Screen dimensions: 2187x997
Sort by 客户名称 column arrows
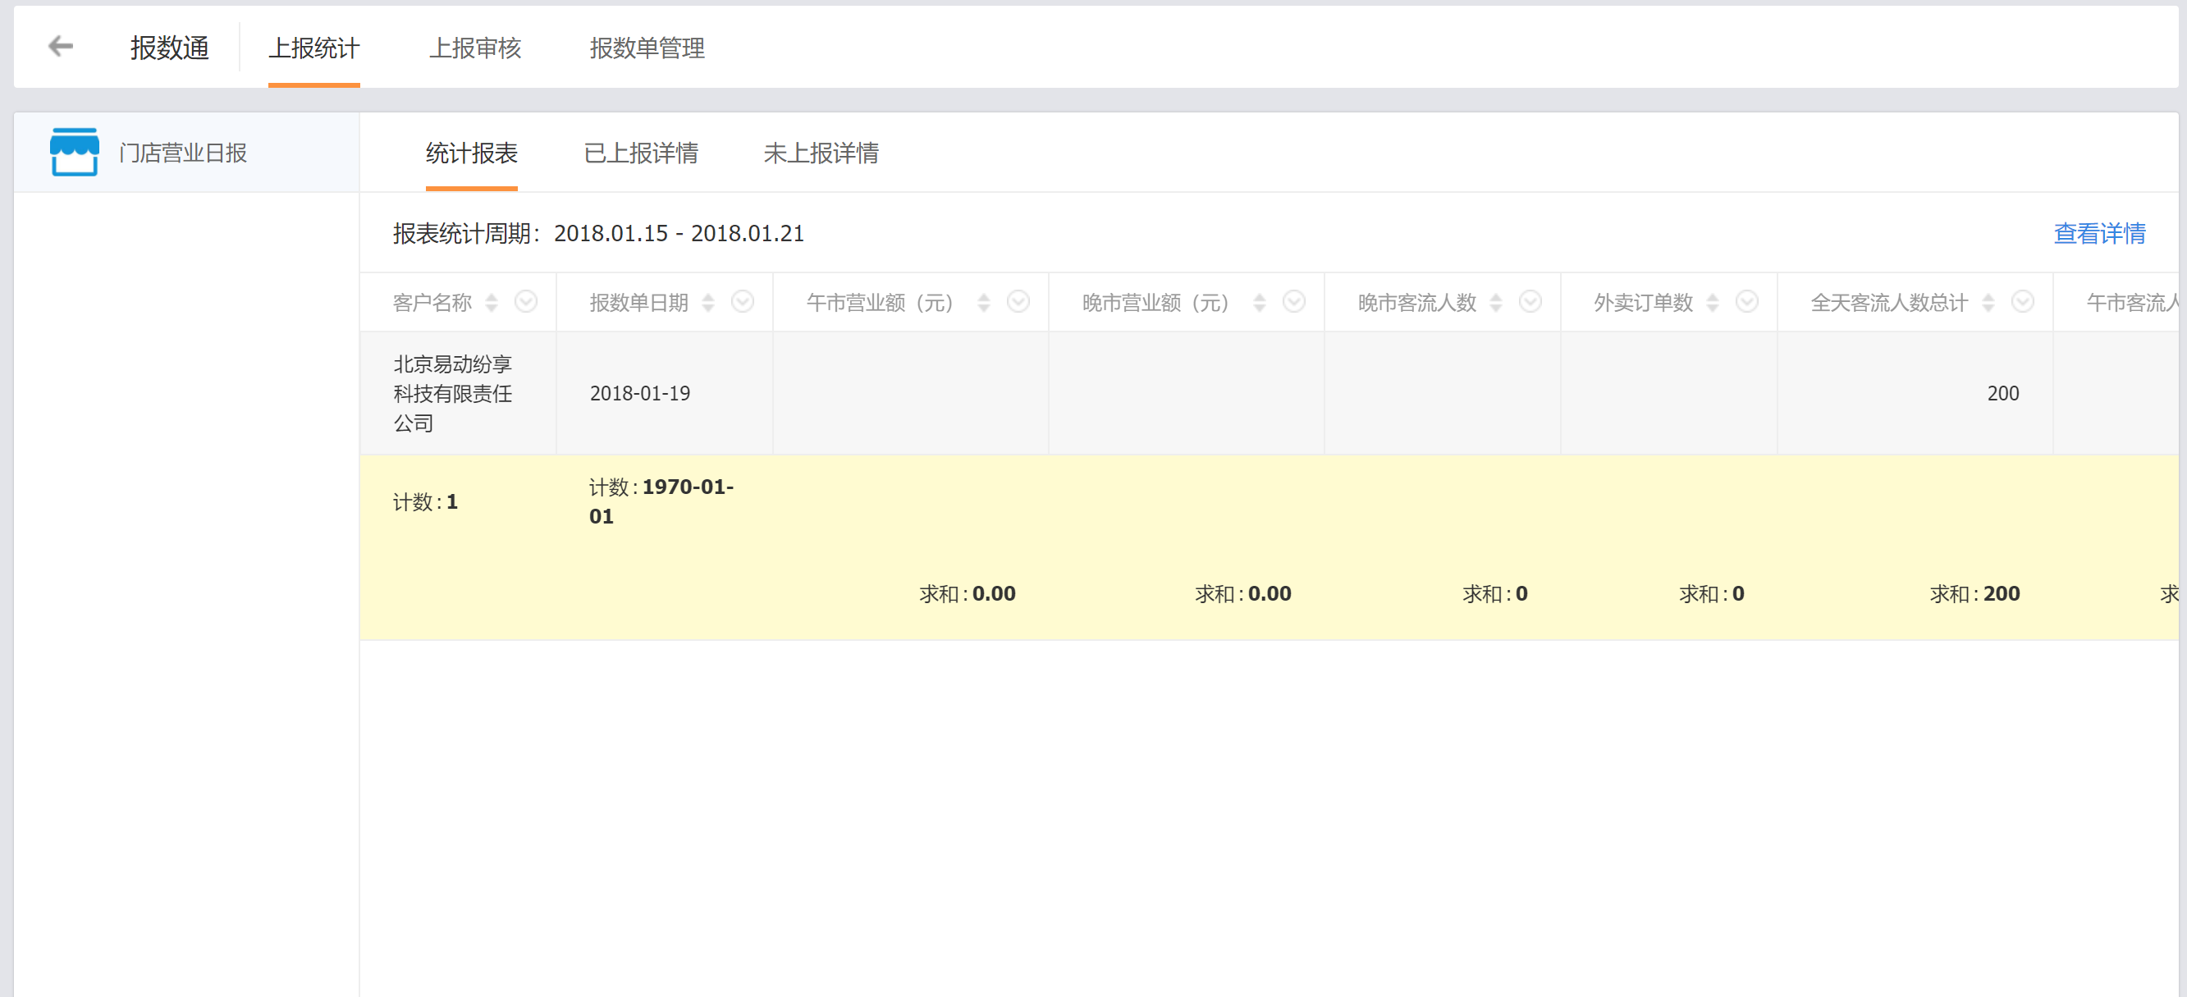click(491, 302)
